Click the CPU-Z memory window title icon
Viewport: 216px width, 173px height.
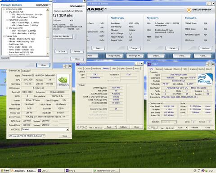(78, 64)
